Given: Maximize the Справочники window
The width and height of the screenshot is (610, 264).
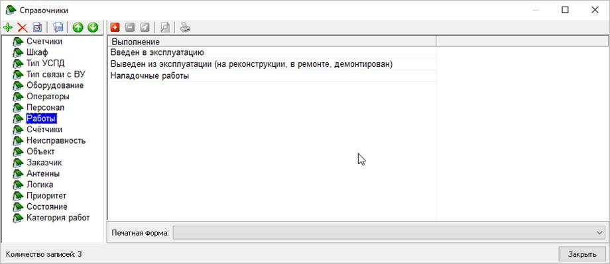Looking at the screenshot, I should coord(566,10).
